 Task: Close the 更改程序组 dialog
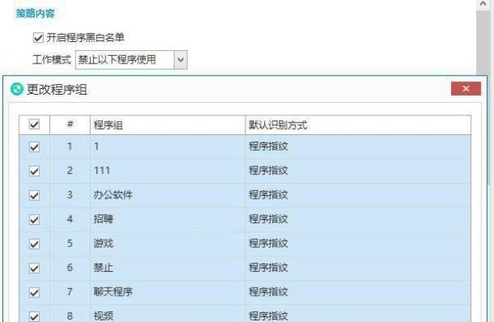[466, 89]
